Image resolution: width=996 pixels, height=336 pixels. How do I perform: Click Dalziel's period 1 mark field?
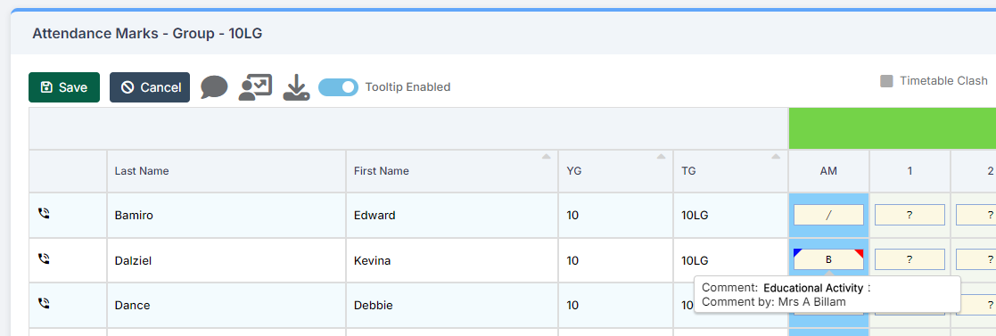click(x=910, y=259)
